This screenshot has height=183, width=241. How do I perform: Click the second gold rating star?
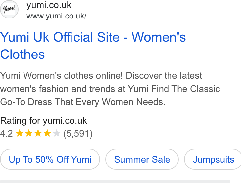(29, 133)
